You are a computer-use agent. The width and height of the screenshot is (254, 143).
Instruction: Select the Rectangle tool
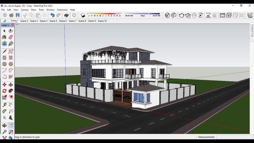point(4,58)
